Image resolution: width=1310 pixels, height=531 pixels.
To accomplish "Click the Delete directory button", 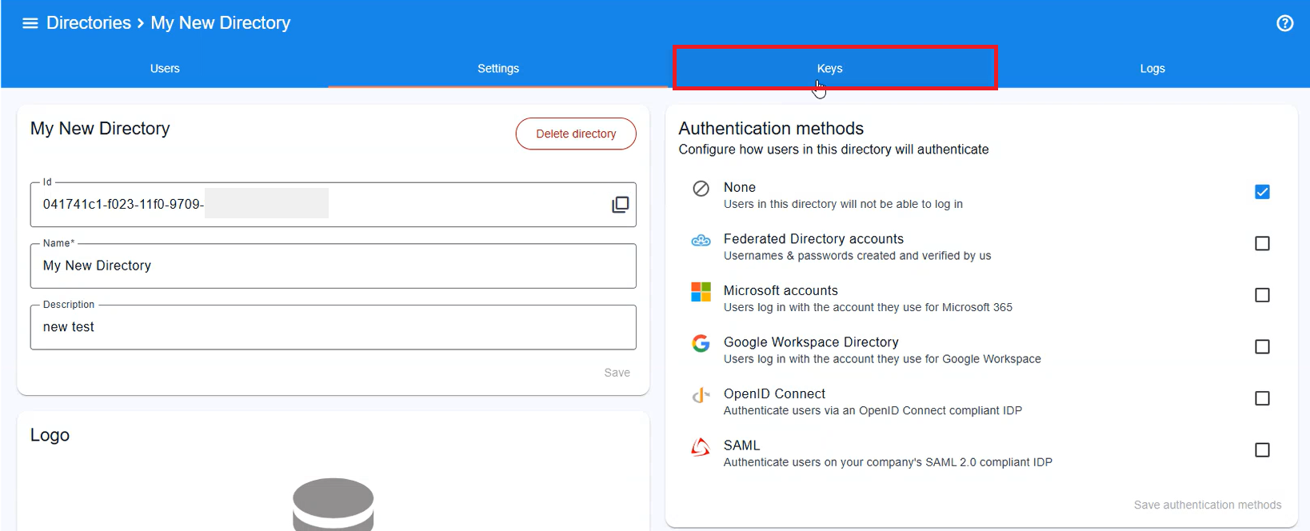I will (x=576, y=134).
